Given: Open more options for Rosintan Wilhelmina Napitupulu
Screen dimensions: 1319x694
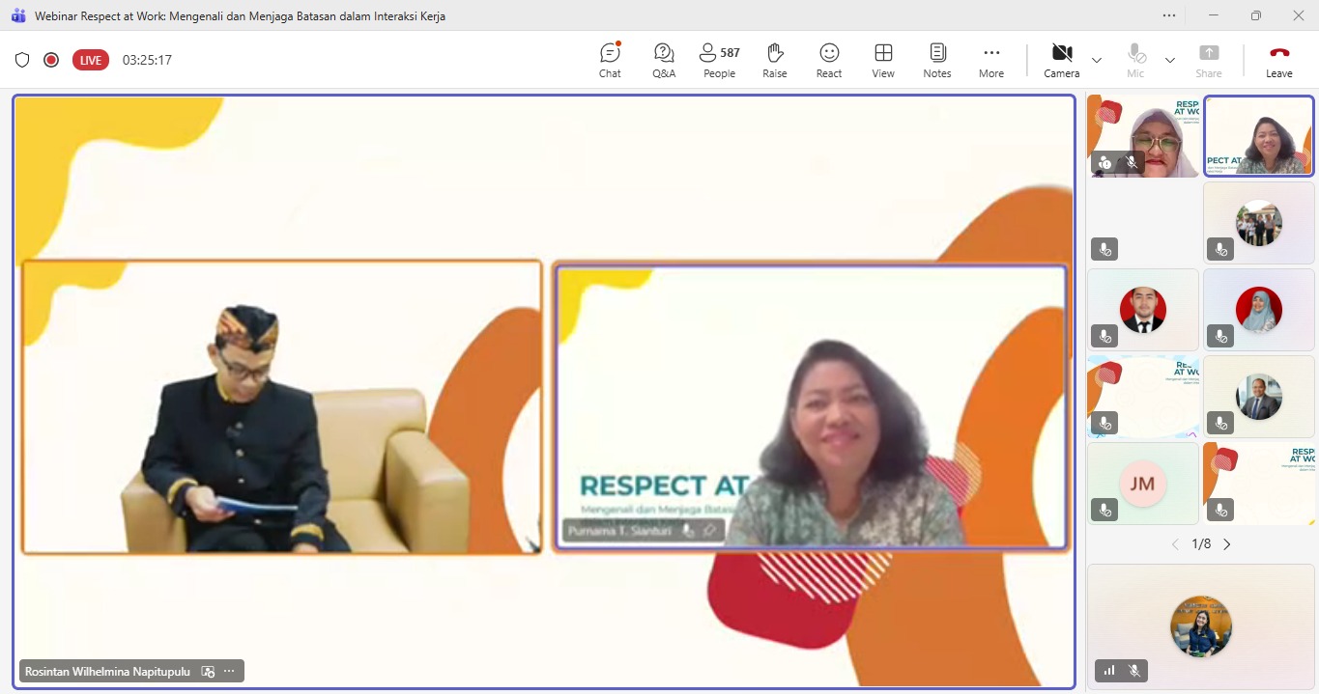Looking at the screenshot, I should [x=229, y=672].
